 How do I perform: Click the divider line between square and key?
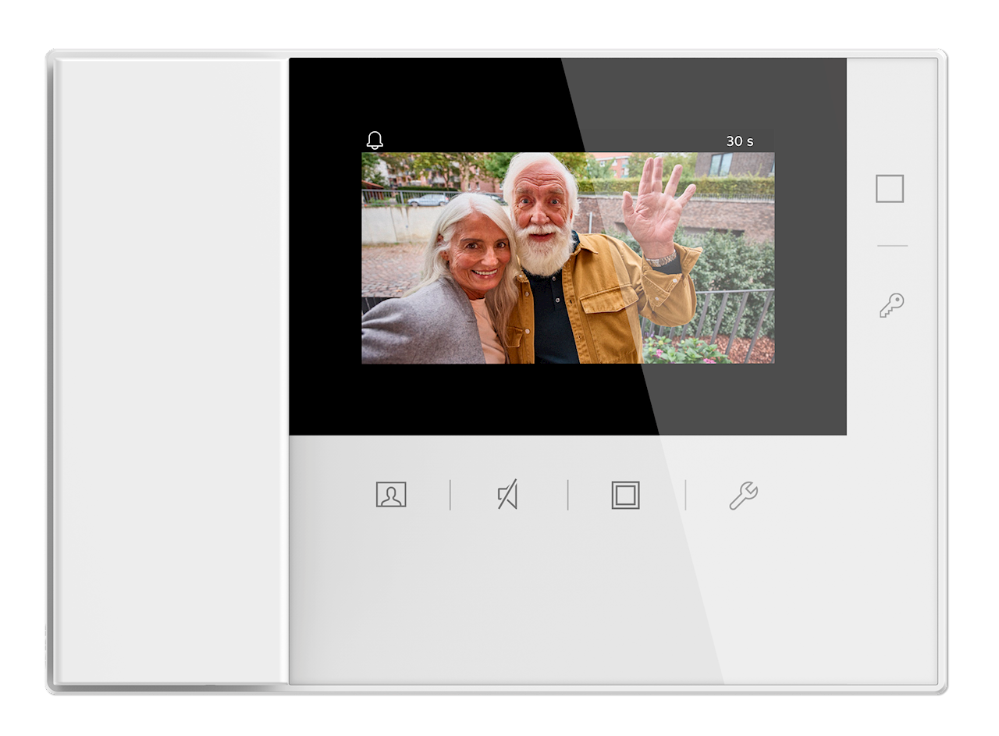[891, 246]
